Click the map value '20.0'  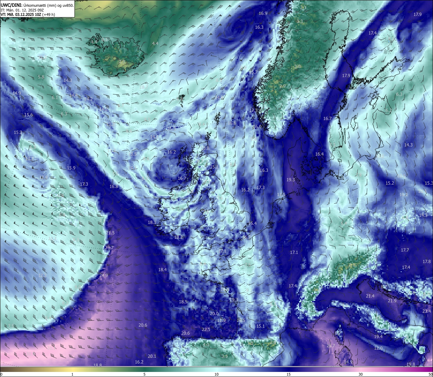214,313
